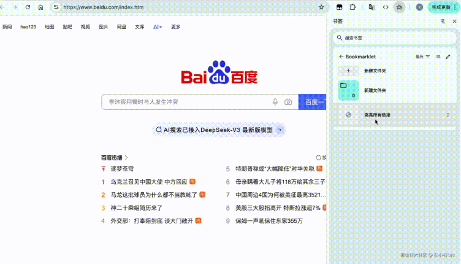This screenshot has height=264, width=461.
Task: Open the 贴吧 nav link
Action: point(67,27)
